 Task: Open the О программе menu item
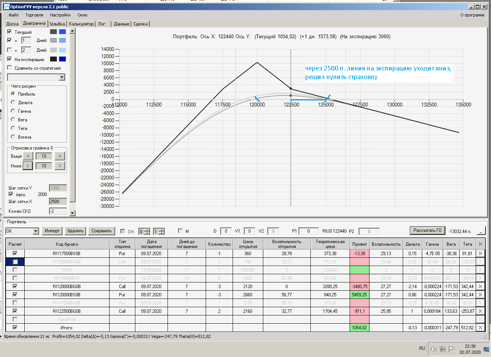click(472, 15)
